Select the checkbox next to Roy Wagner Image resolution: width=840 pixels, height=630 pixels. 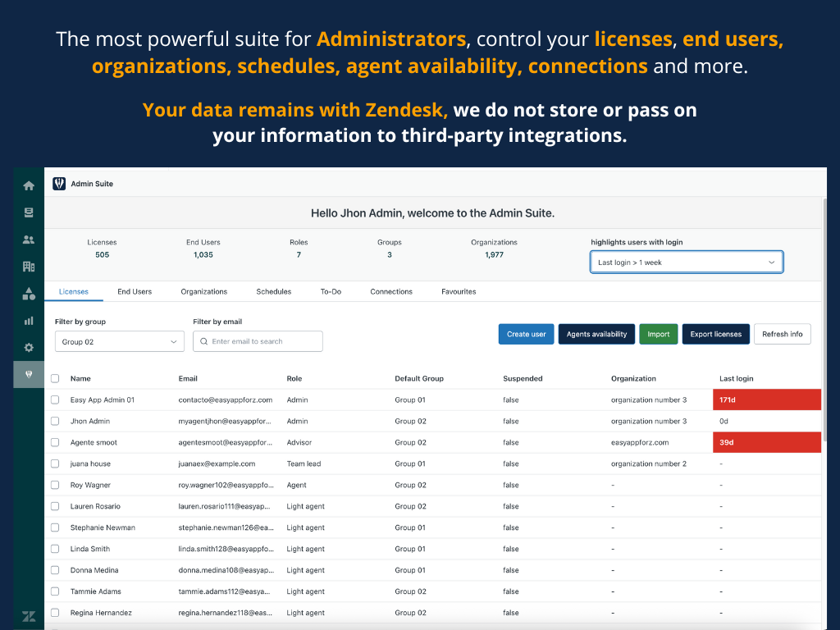pyautogui.click(x=55, y=485)
